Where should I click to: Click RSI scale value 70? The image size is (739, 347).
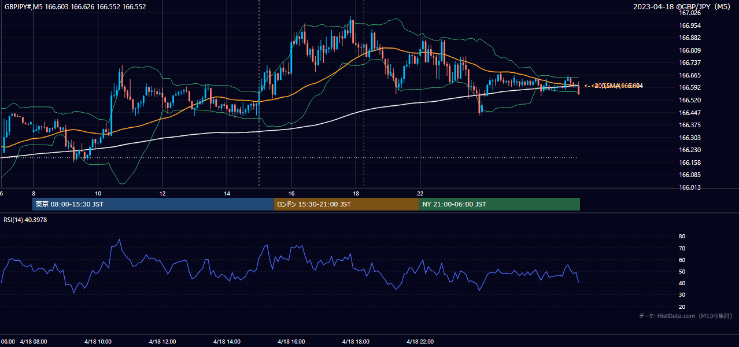tap(682, 248)
